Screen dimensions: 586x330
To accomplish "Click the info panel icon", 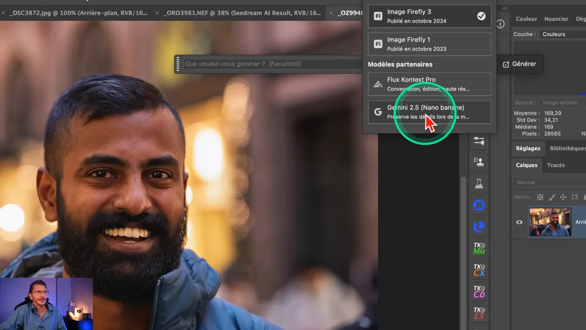I will coord(500,24).
